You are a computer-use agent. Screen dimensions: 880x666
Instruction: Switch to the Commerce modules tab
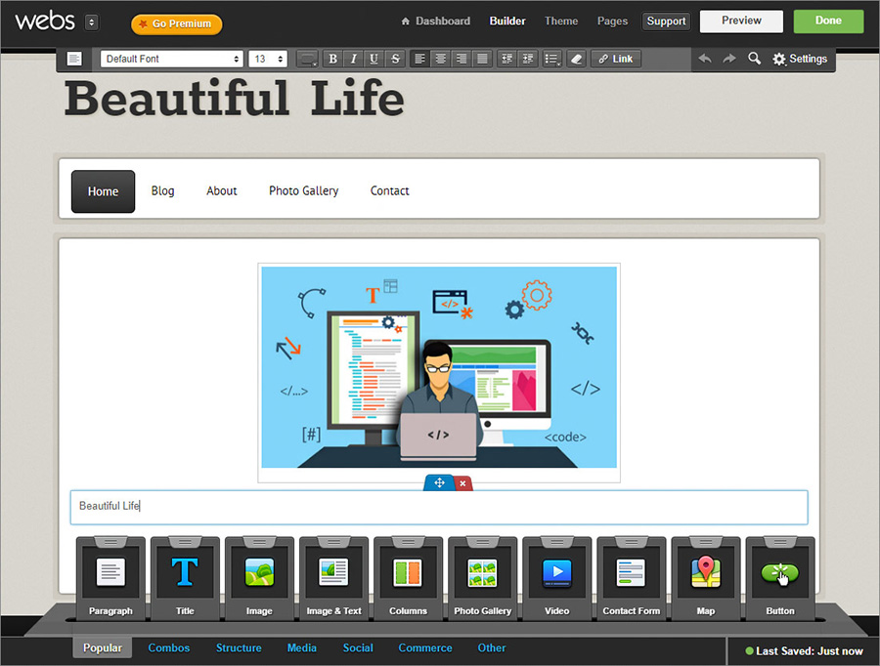click(425, 647)
